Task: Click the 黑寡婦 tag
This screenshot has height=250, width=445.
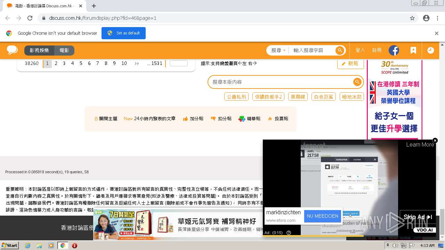Action: (298, 97)
